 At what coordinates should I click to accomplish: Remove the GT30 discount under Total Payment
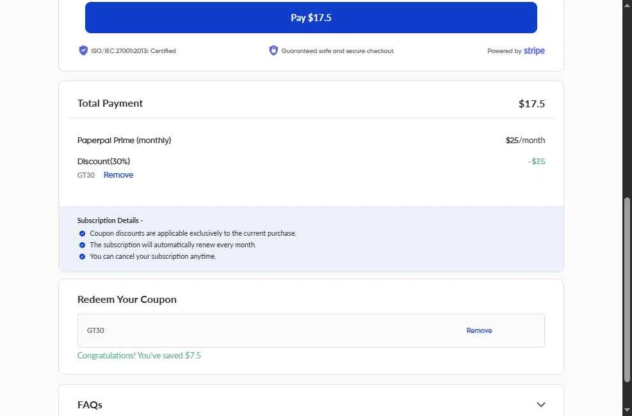click(118, 175)
